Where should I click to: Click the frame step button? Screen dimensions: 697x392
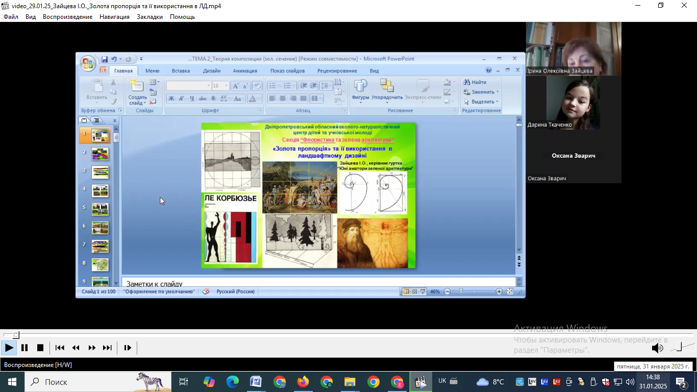[128, 348]
